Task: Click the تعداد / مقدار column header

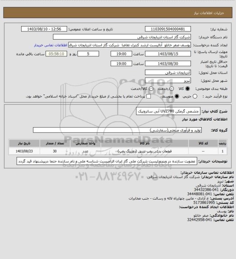Action: (55, 143)
